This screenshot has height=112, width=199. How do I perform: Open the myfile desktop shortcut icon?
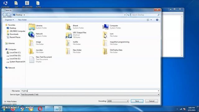[38, 4]
